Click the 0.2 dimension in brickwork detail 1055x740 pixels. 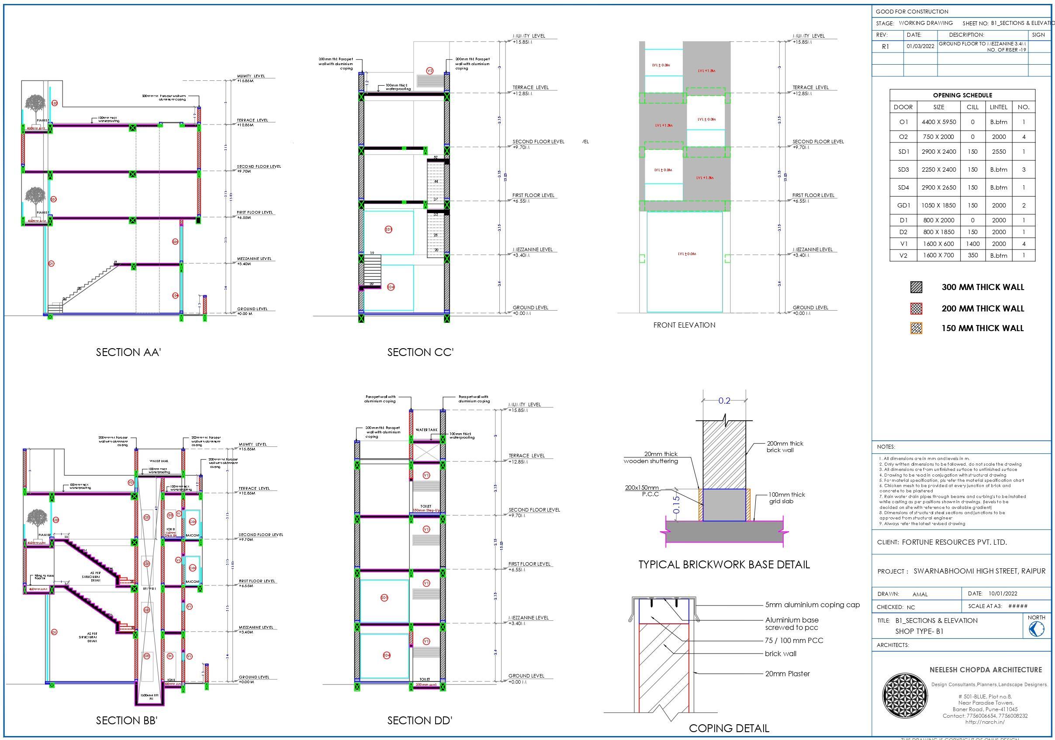(724, 401)
